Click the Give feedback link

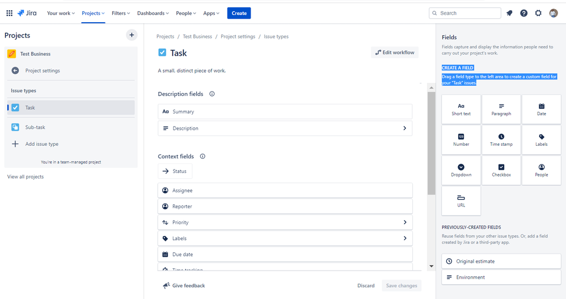coord(188,285)
